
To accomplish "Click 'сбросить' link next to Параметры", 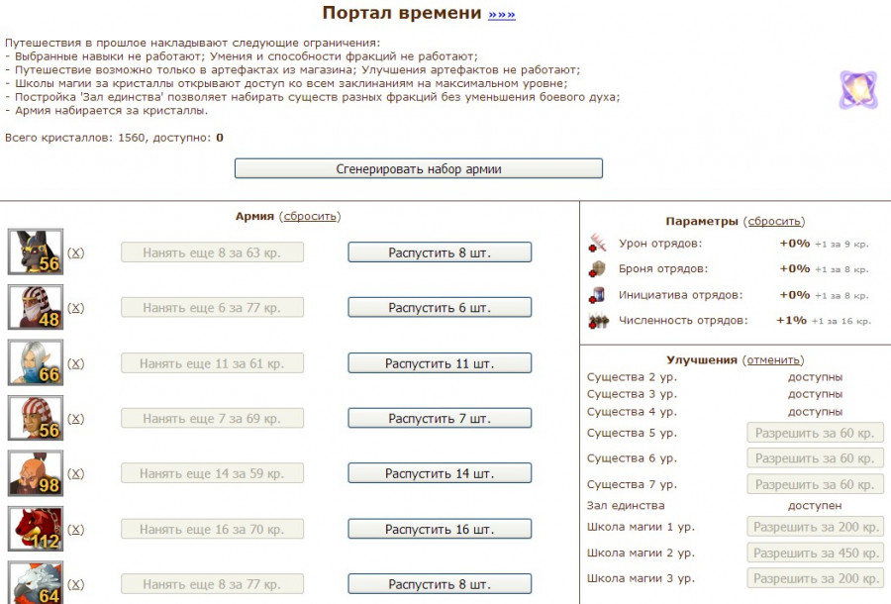I will [x=774, y=221].
